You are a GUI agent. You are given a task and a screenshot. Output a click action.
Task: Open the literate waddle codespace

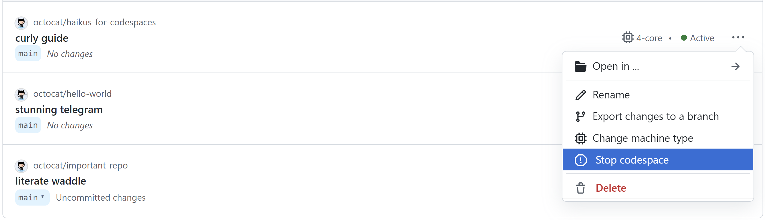(51, 181)
